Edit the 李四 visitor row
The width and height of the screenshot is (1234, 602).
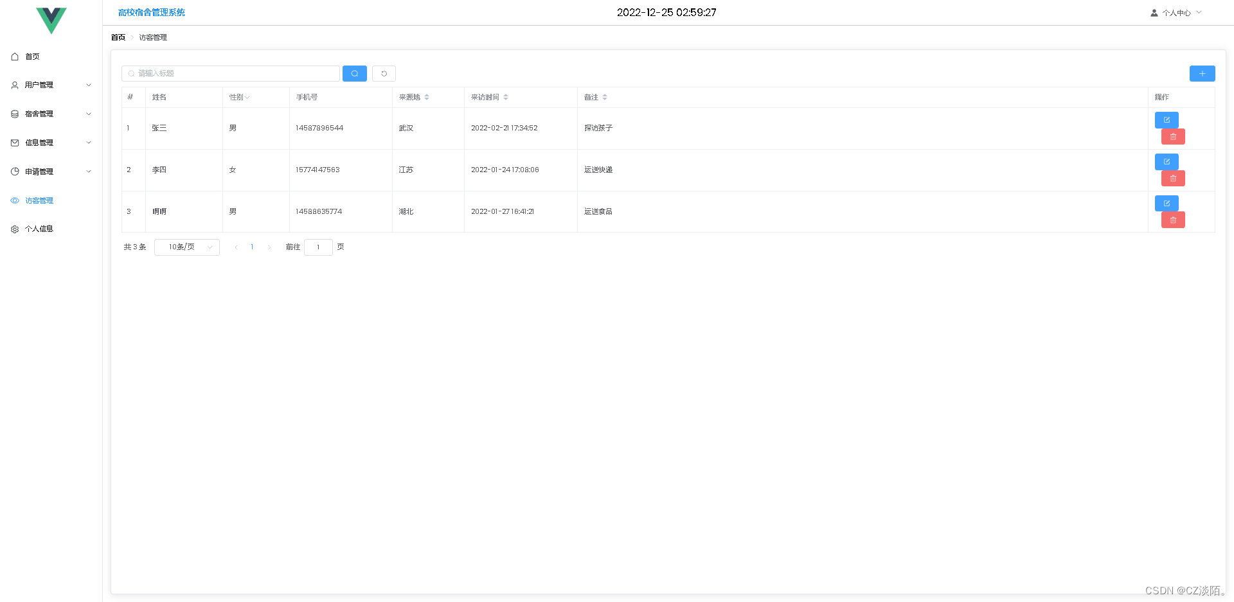(1167, 162)
